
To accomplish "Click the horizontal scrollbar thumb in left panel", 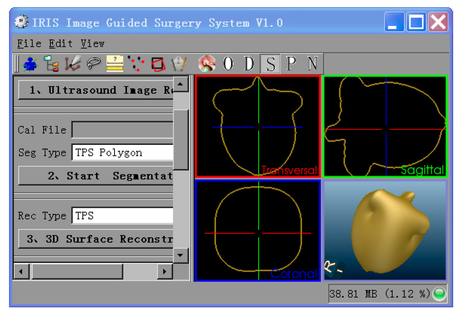I will tap(77, 271).
